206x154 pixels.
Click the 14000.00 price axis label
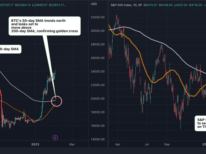98,139
